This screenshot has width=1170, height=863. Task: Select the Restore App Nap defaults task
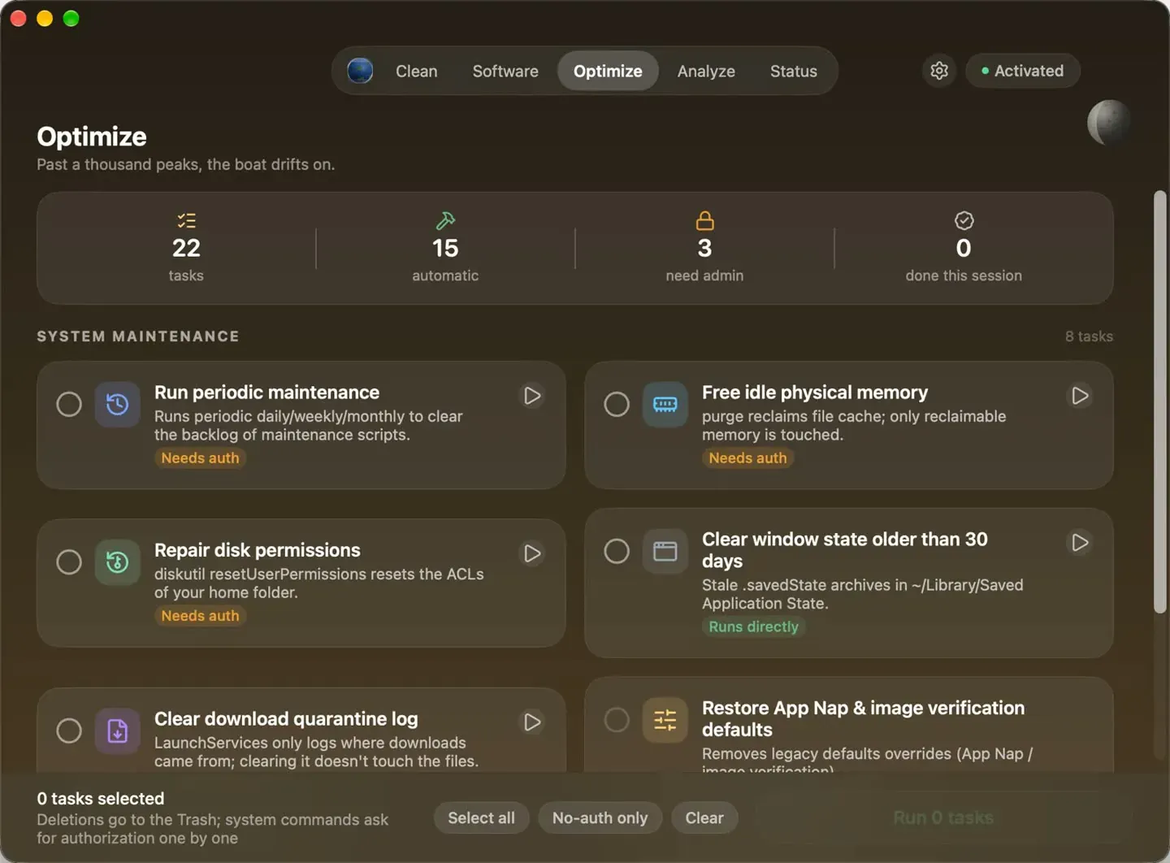(617, 720)
